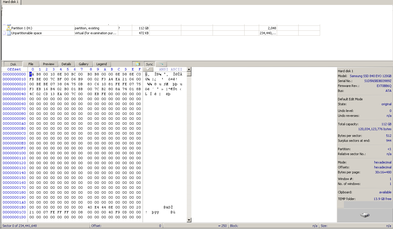The height and width of the screenshot is (229, 393).
Task: Switch to File mode tab
Action: [31, 64]
